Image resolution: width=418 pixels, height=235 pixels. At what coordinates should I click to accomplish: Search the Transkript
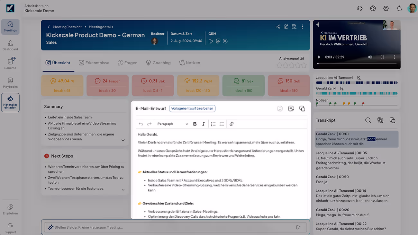pos(368,120)
